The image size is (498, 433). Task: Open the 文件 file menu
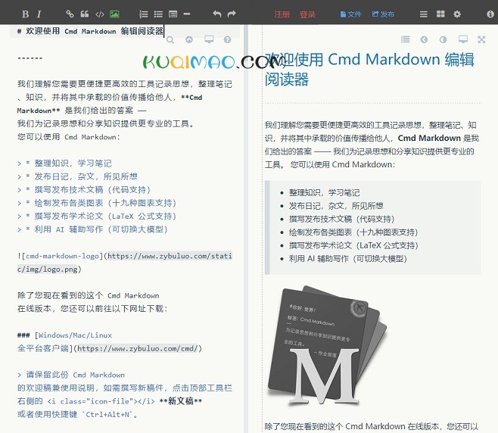tap(350, 14)
